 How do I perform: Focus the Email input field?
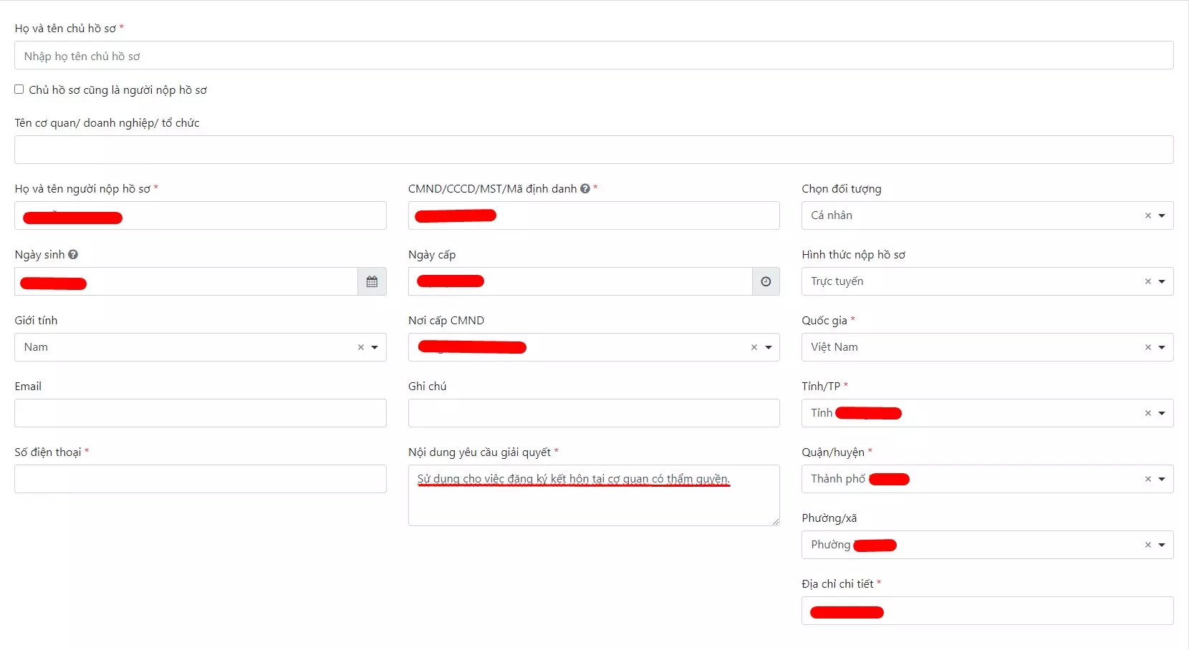coord(201,413)
